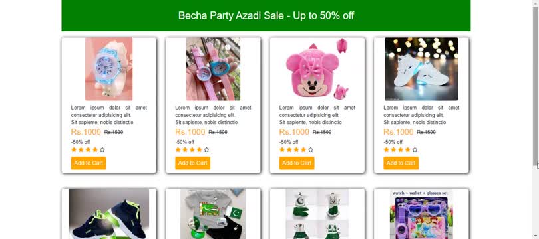Open the Pakistan flag shirt set image
The image size is (539, 239).
pos(213,214)
